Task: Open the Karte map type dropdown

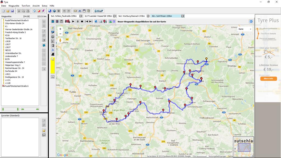Action: [x=245, y=29]
